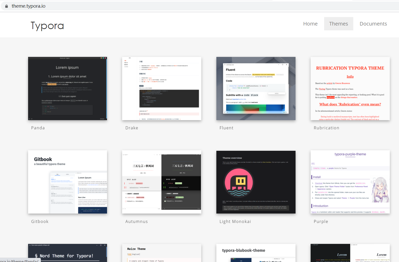Open the Autumnus theme thumbnail

pyautogui.click(x=162, y=182)
